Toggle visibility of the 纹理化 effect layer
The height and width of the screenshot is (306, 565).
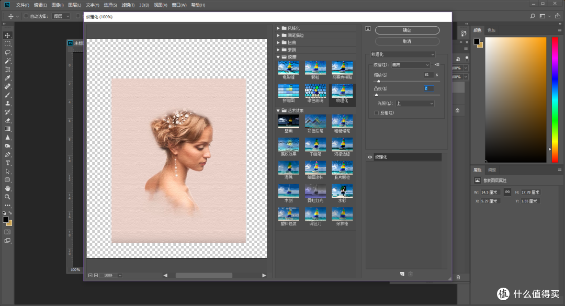tap(370, 156)
